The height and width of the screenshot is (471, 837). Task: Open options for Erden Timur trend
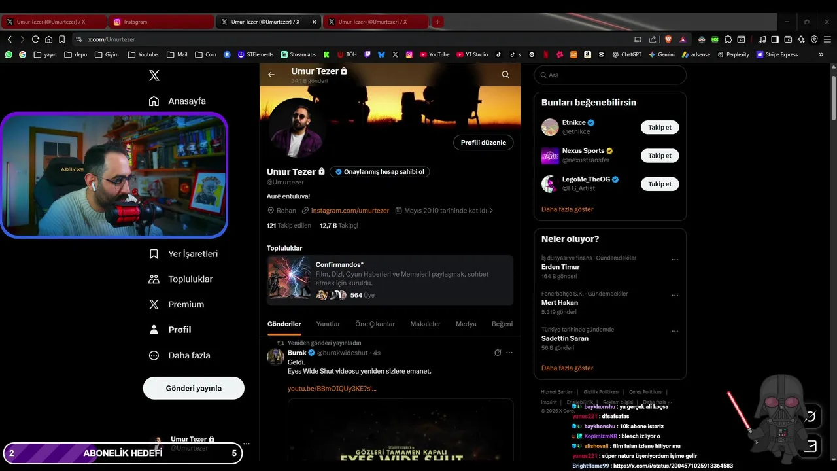tap(675, 260)
